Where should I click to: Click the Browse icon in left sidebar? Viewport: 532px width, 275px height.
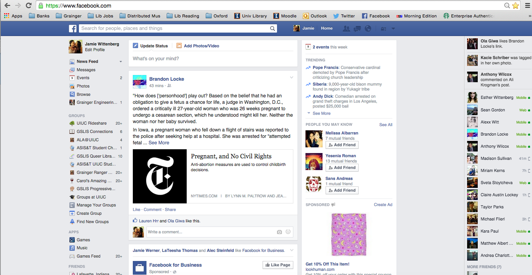pos(72,94)
